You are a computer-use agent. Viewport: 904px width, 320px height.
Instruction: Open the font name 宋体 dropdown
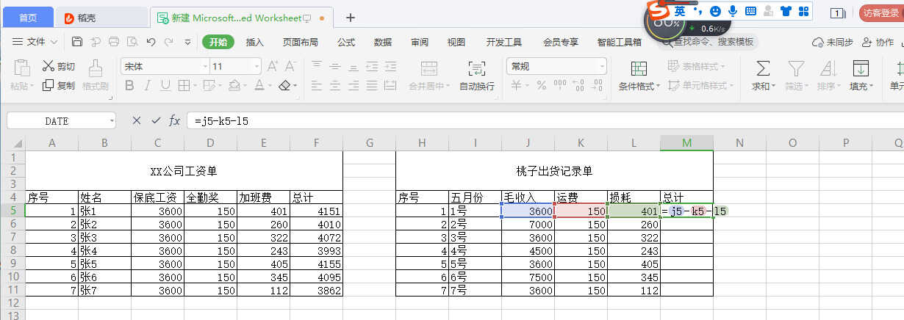pos(204,66)
